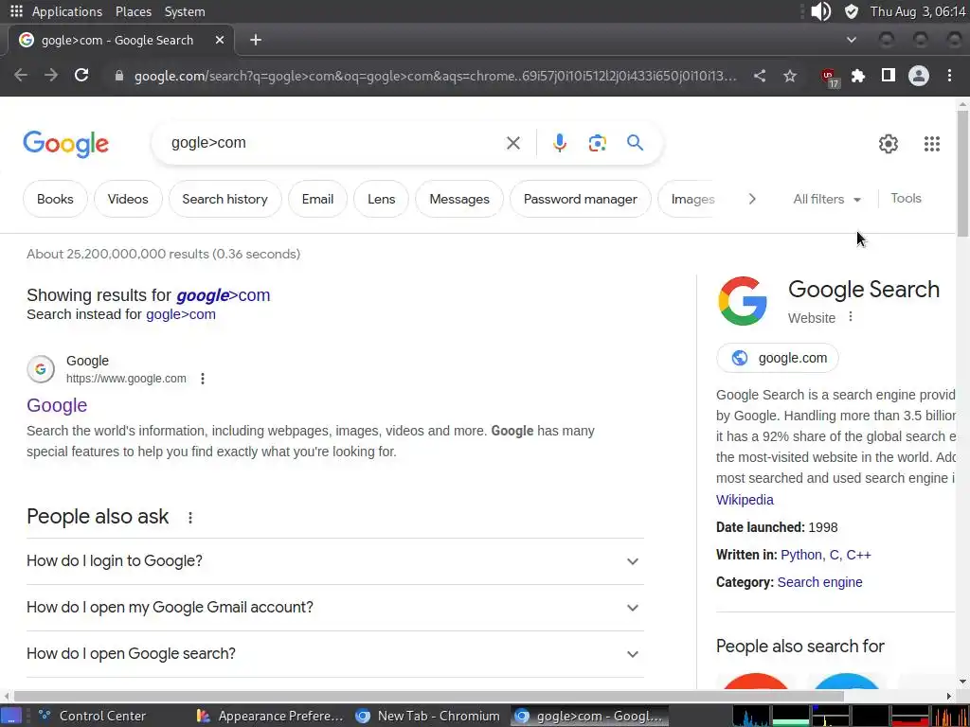
Task: Clear the search box with the X
Action: tap(512, 144)
